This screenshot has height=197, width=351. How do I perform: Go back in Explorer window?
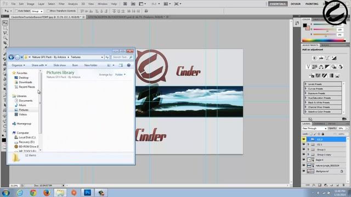click(x=11, y=57)
